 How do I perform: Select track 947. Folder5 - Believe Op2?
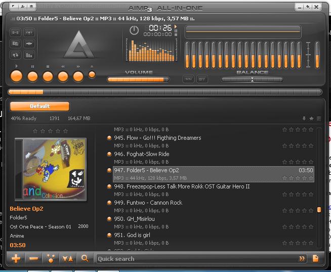tap(214, 174)
